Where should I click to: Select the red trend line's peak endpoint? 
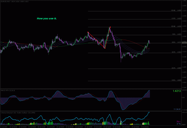tap(110, 27)
